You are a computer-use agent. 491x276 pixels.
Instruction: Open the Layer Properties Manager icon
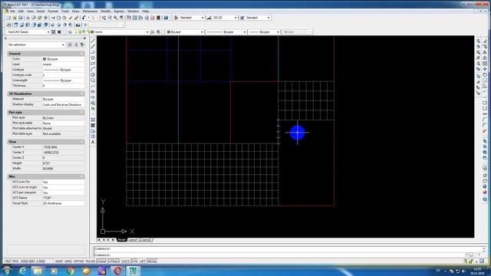[x=70, y=32]
